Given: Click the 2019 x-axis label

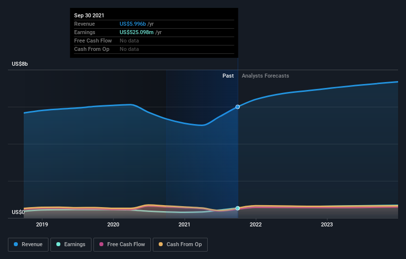Looking at the screenshot, I should (x=42, y=224).
